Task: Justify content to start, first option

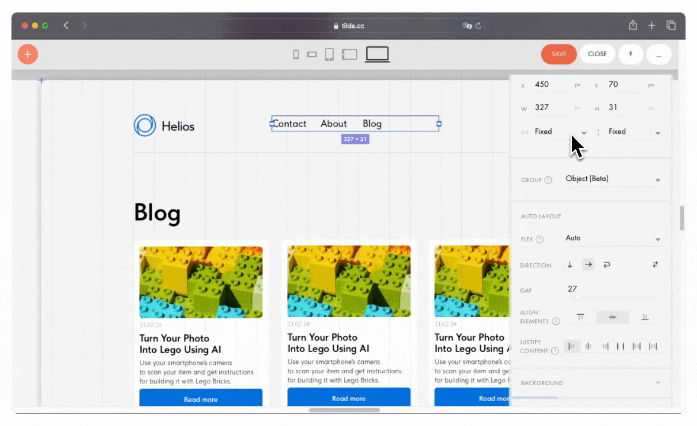Action: point(571,346)
